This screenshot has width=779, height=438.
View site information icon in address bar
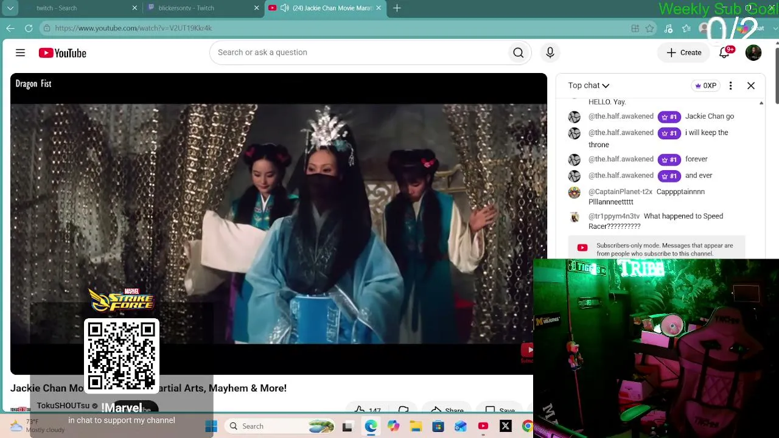pyautogui.click(x=47, y=28)
